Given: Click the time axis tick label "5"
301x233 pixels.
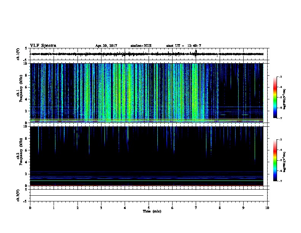Looking at the screenshot, I should (x=149, y=208).
